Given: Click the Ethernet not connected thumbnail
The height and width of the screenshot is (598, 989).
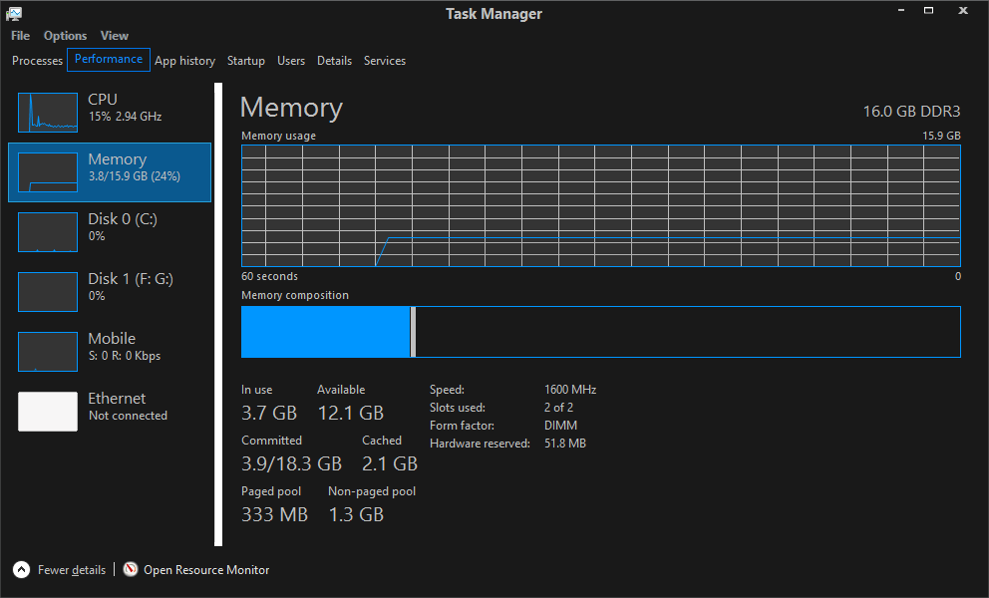Looking at the screenshot, I should coord(48,412).
